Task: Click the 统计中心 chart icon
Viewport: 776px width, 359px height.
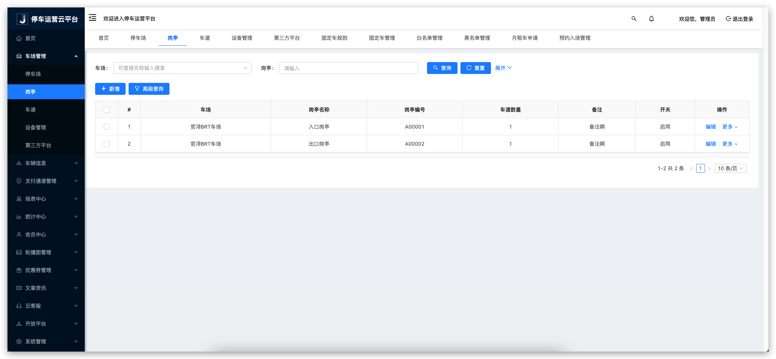Action: point(19,217)
